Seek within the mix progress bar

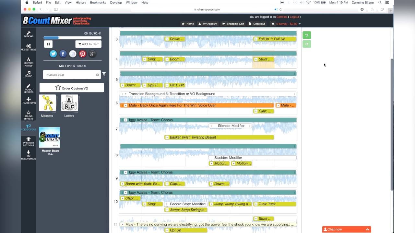pyautogui.click(x=72, y=38)
